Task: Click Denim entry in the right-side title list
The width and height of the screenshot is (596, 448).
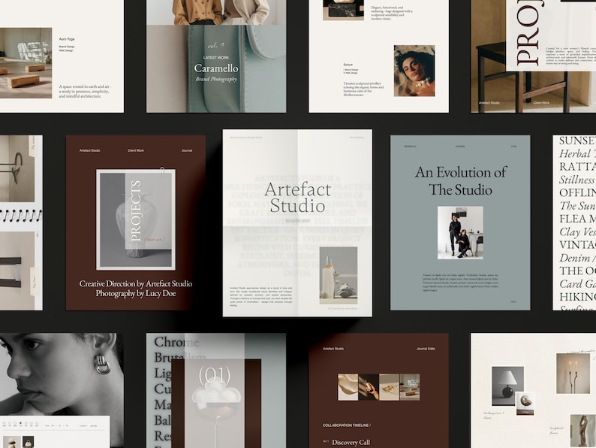Action: (x=577, y=258)
